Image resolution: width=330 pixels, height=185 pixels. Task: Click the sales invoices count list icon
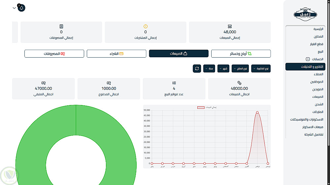click(x=174, y=83)
